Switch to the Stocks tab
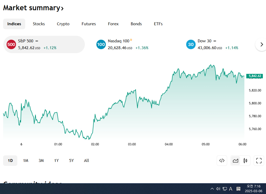This screenshot has width=266, height=194. 39,24
